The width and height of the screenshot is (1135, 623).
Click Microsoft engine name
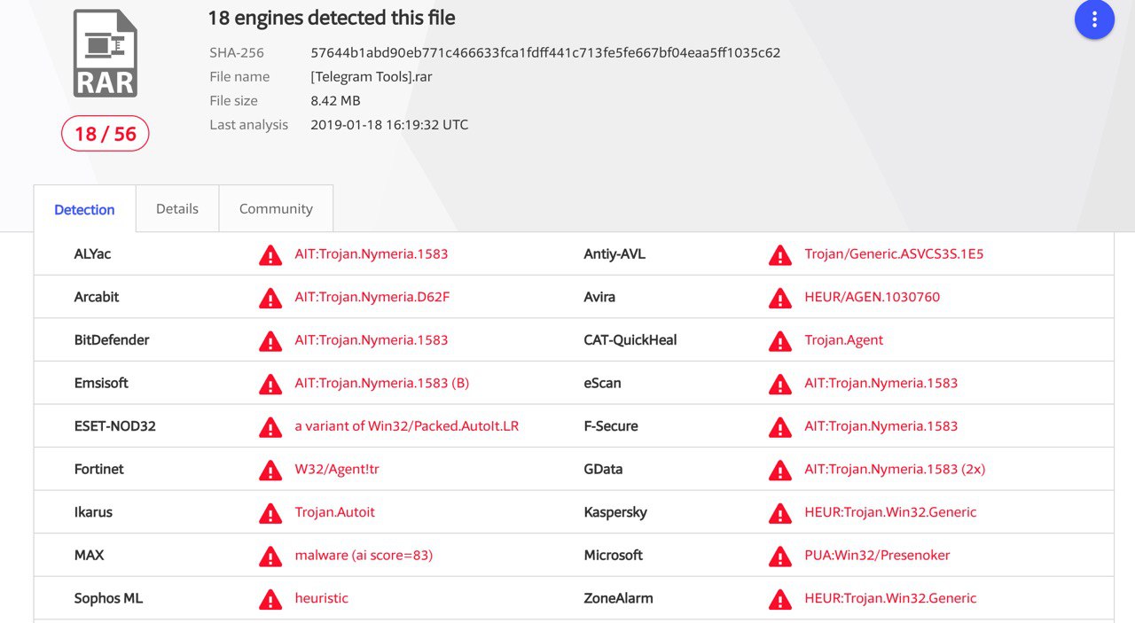pos(614,555)
